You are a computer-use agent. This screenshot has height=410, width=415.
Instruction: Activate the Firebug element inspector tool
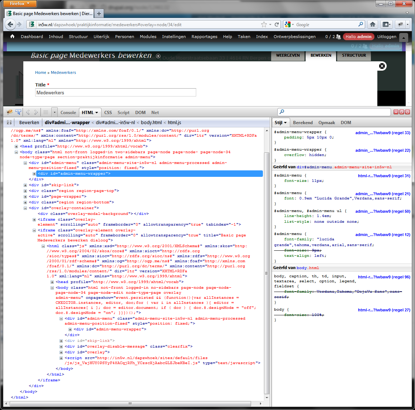(x=18, y=112)
